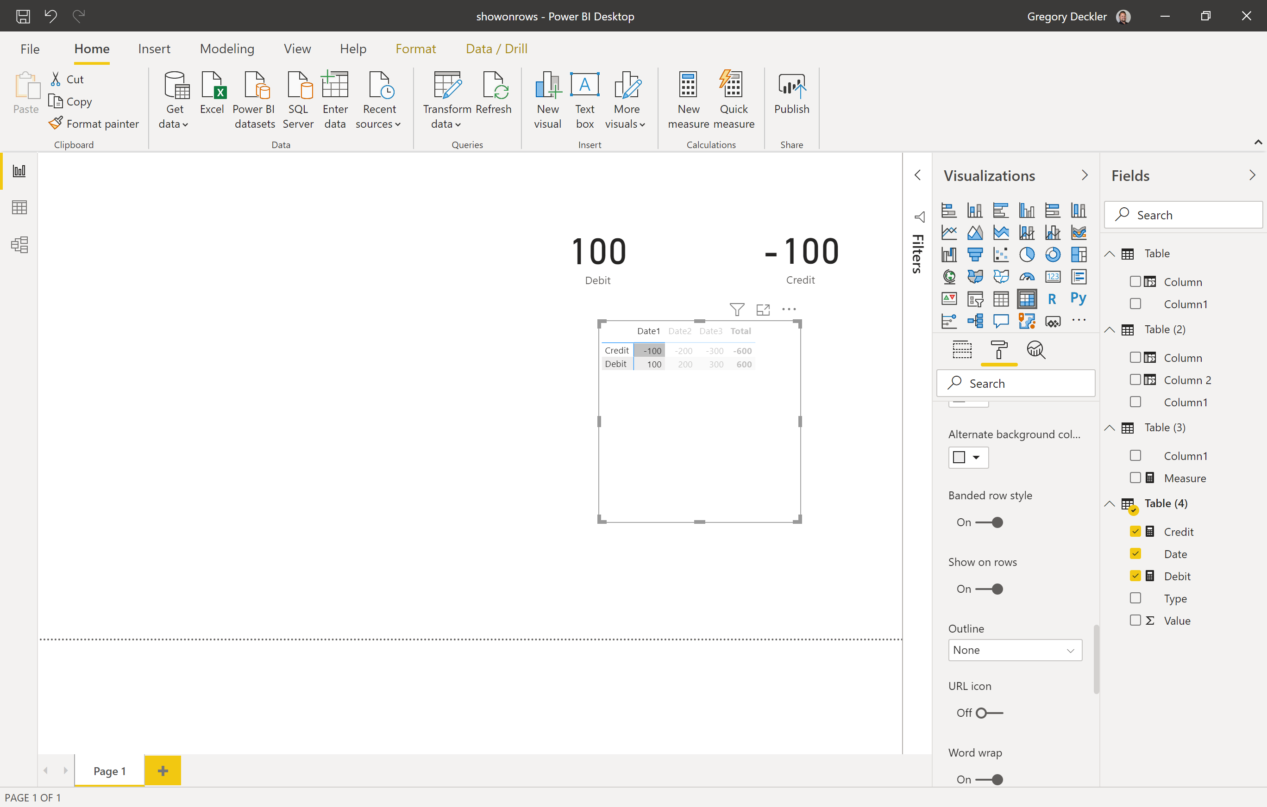1267x807 pixels.
Task: Open the Format paint roller pane
Action: (x=999, y=350)
